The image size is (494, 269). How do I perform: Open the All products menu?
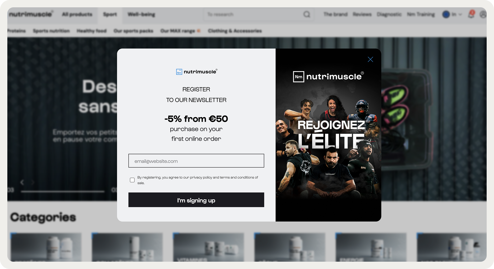pyautogui.click(x=77, y=14)
